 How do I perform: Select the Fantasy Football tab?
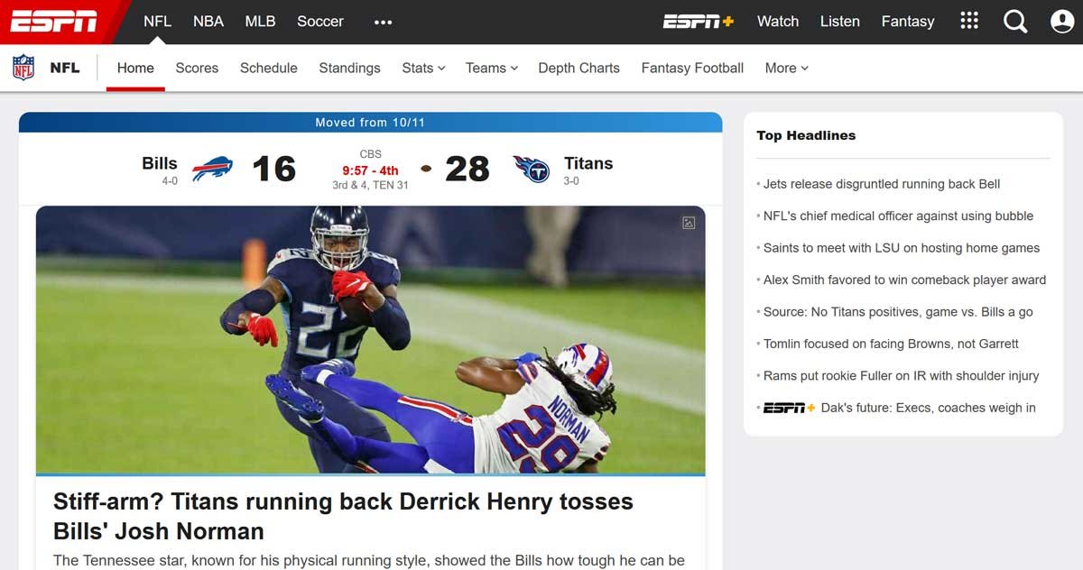pos(692,68)
